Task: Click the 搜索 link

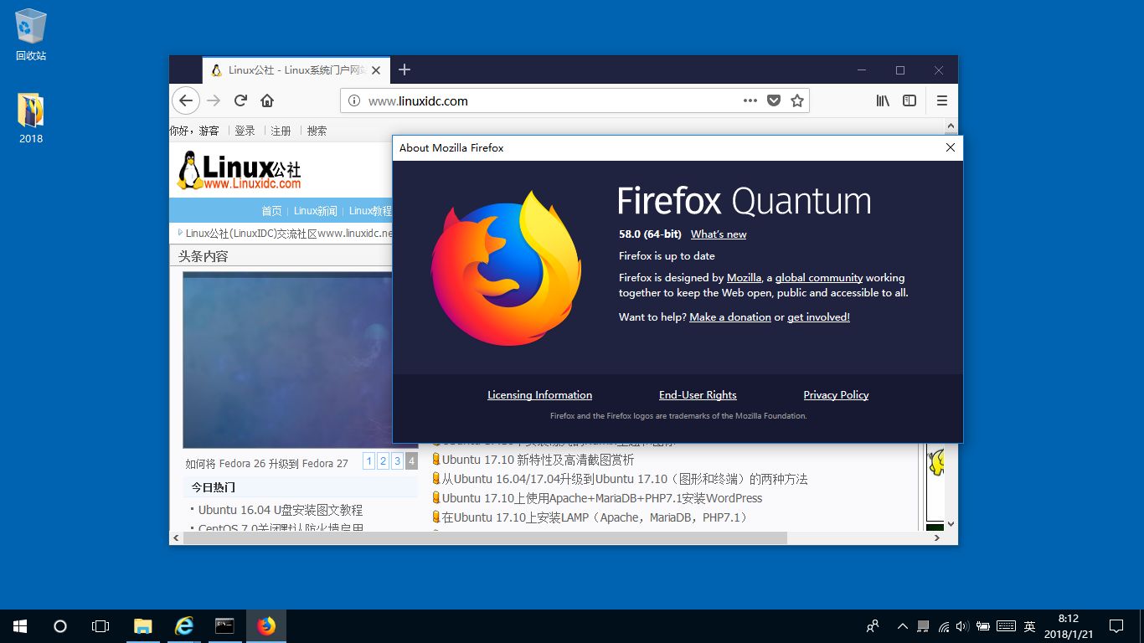Action: coord(317,131)
